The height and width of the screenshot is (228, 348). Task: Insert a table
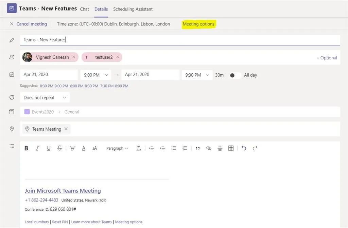[231, 148]
